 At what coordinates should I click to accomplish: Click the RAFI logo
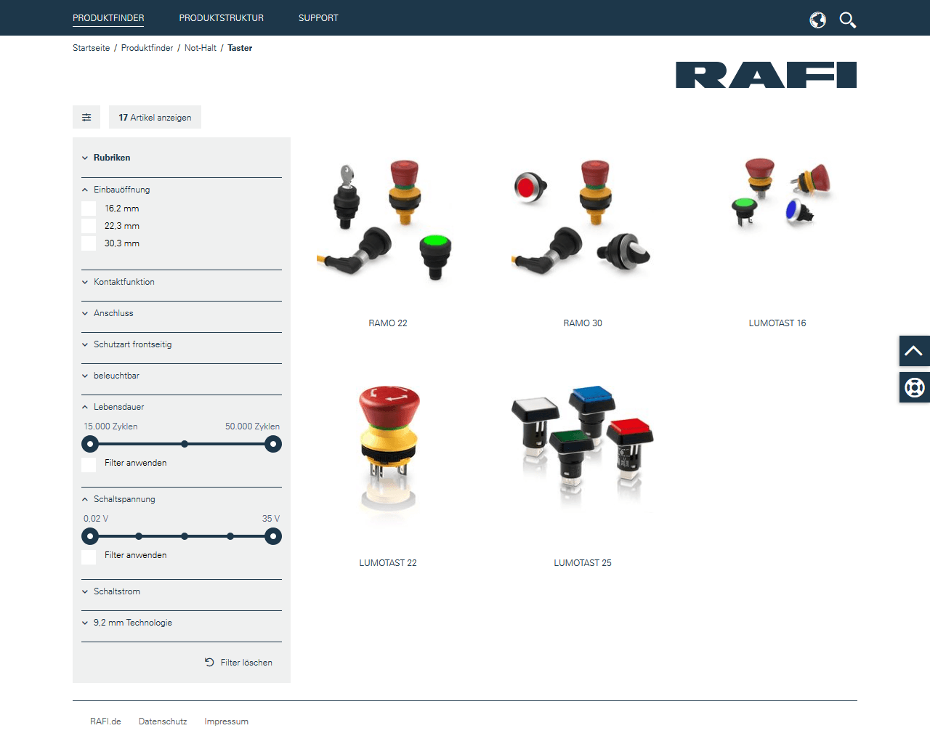[x=766, y=75]
